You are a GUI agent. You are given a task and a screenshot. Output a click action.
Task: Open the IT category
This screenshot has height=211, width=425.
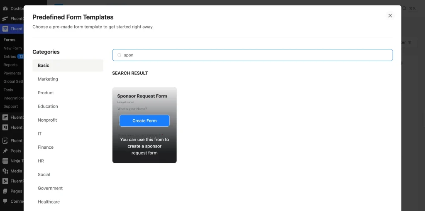tap(39, 134)
